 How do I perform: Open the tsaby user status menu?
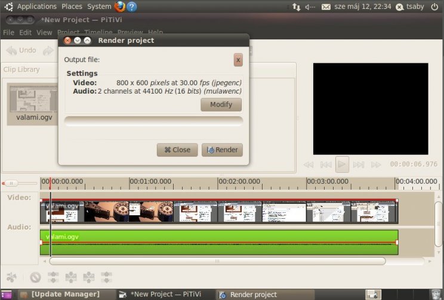(x=410, y=7)
